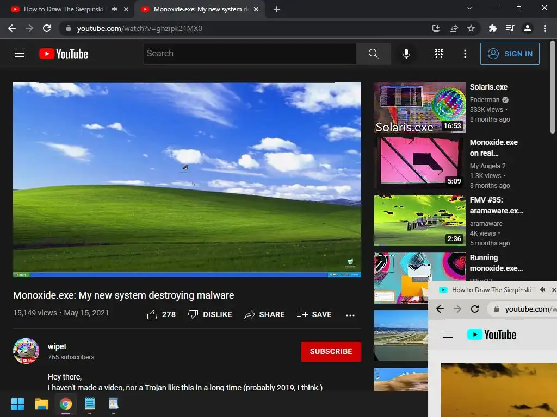
Task: Click the Chrome taskbar icon
Action: (65, 404)
